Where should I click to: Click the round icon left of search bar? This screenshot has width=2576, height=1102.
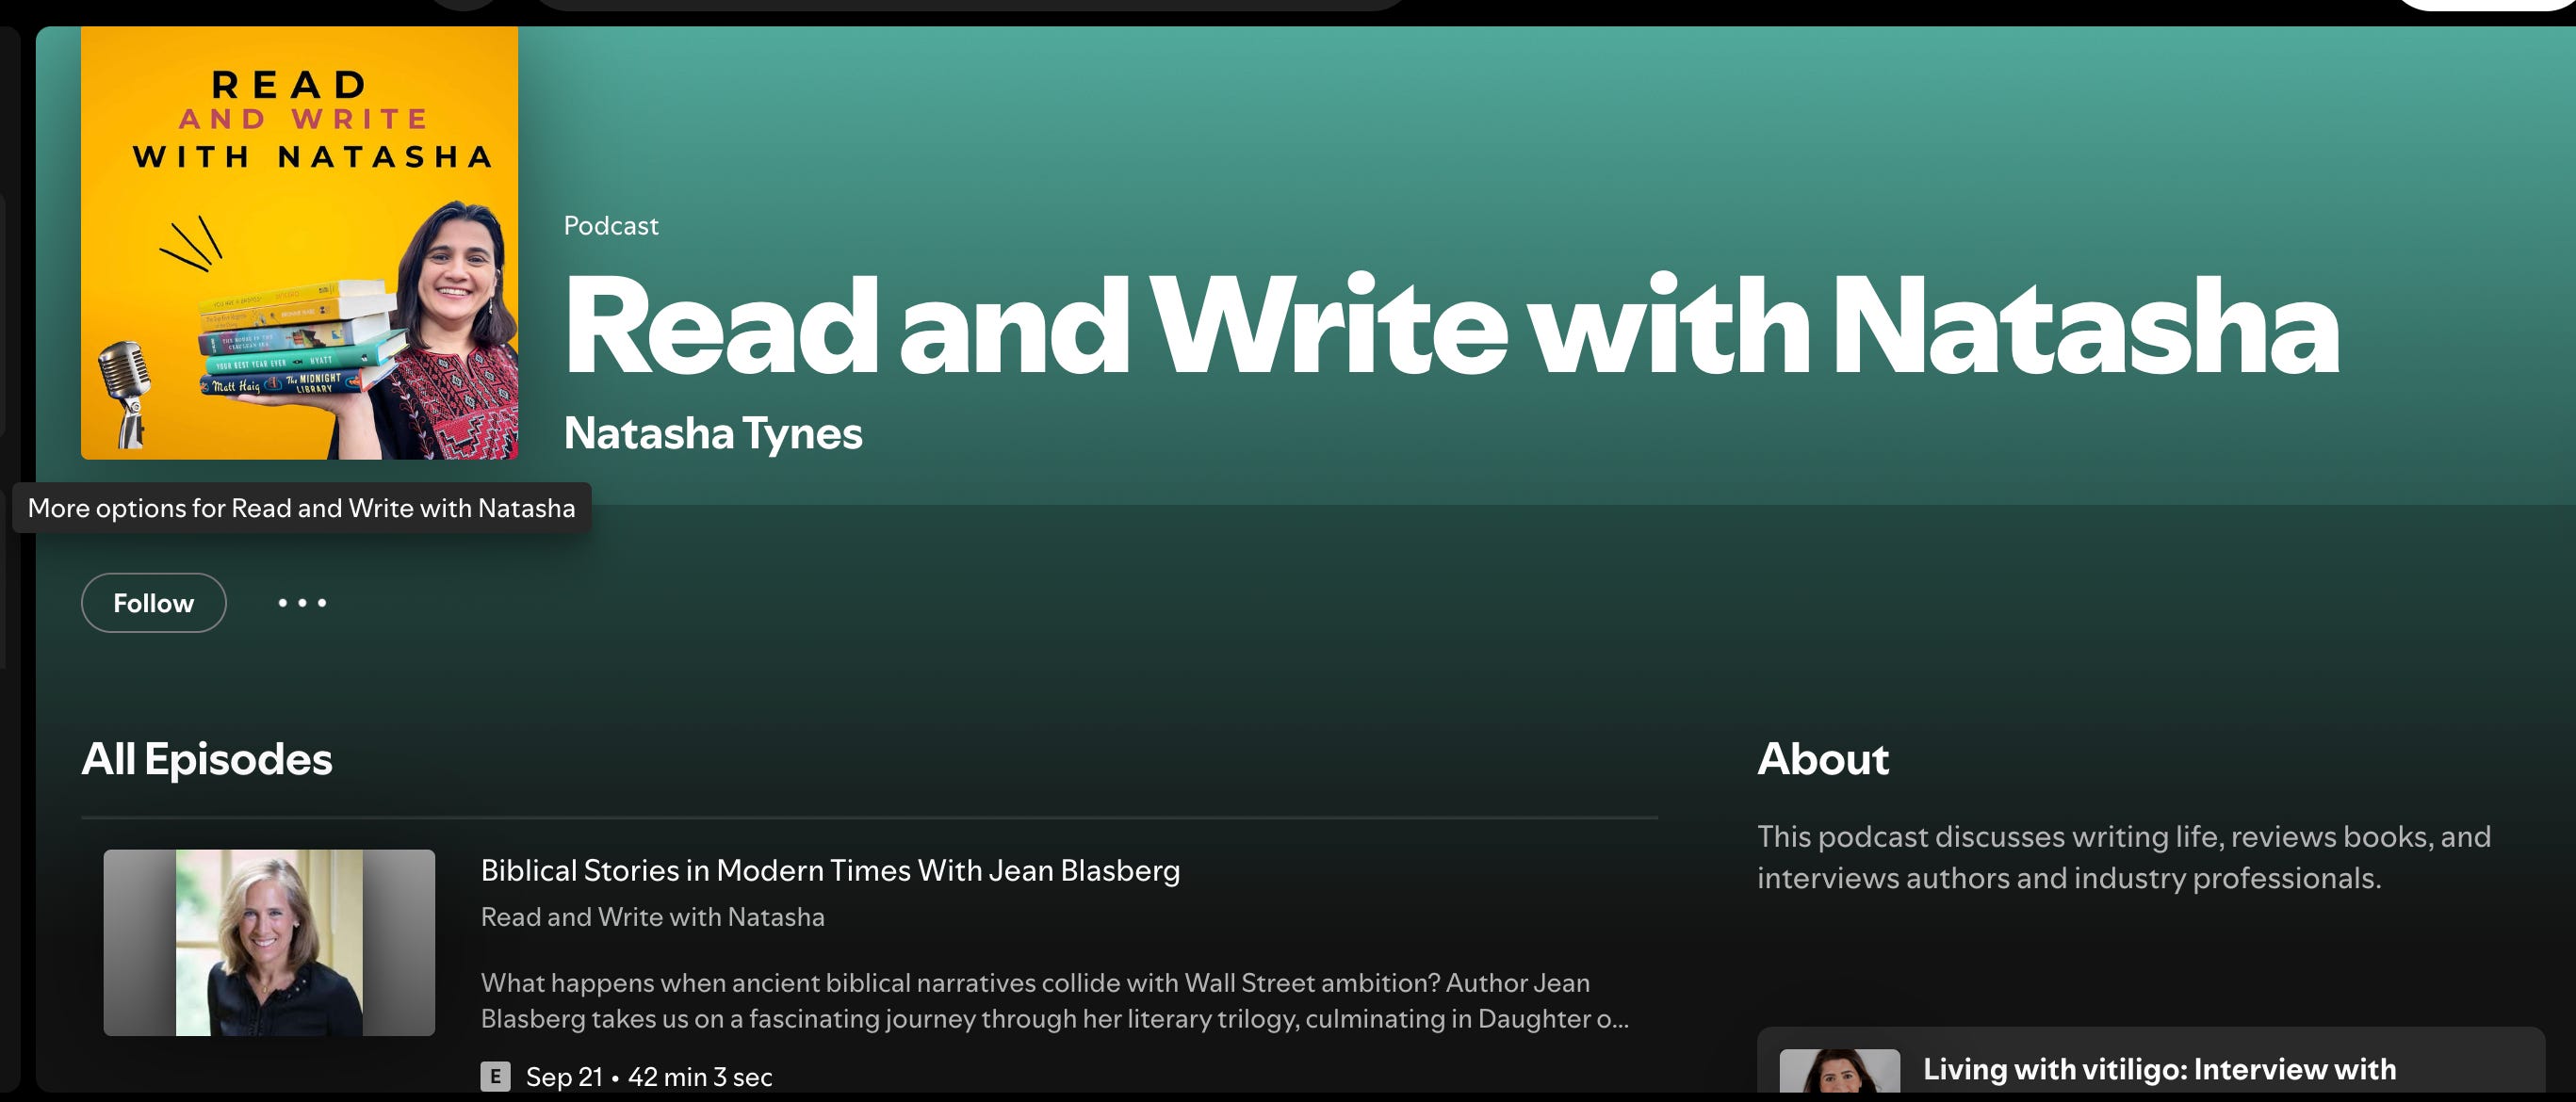[x=465, y=4]
